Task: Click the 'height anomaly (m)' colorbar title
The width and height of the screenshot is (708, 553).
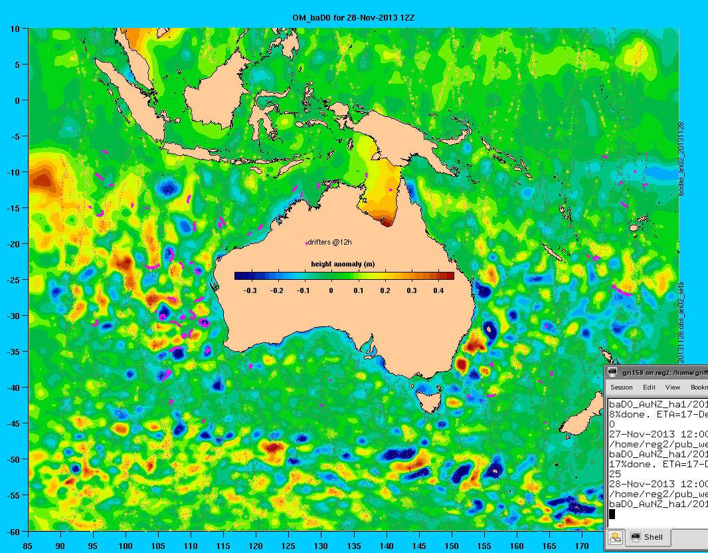Action: (x=343, y=264)
